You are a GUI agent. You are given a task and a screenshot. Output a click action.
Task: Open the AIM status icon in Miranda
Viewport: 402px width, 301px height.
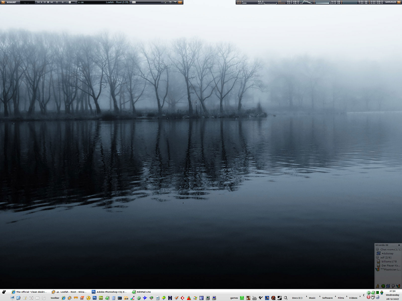(x=378, y=286)
